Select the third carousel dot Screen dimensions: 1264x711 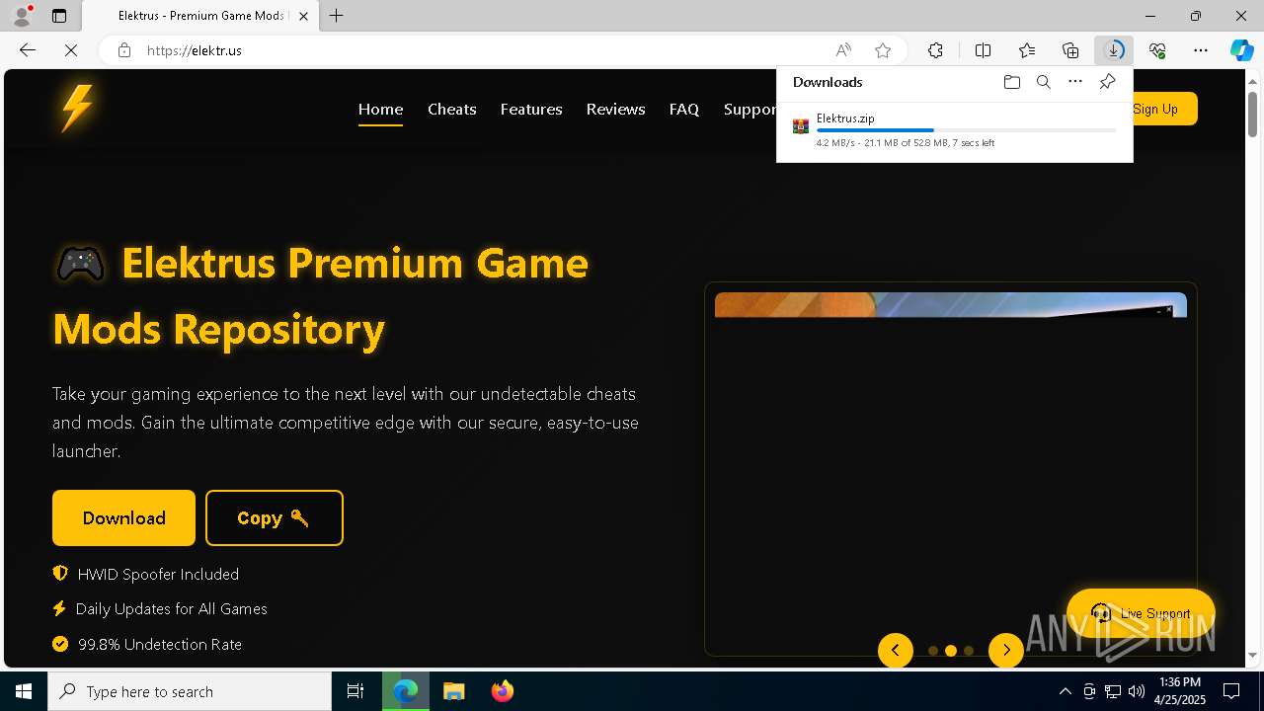click(969, 651)
